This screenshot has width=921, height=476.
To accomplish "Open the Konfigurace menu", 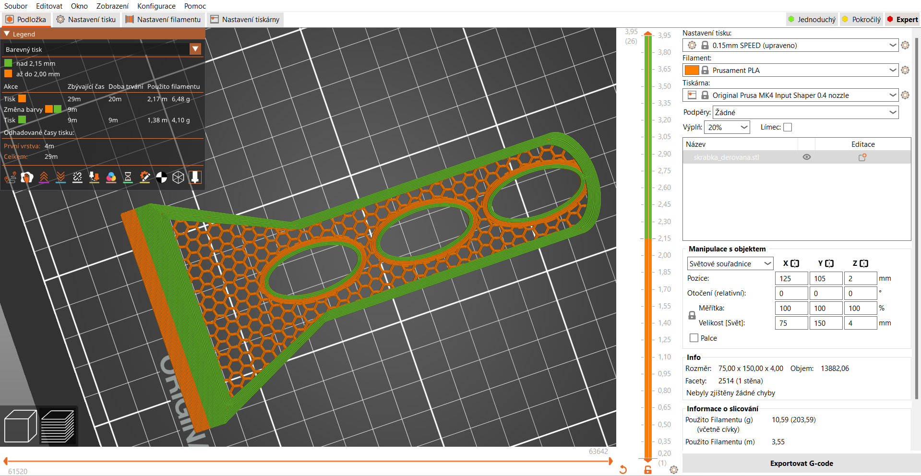I will pyautogui.click(x=156, y=6).
